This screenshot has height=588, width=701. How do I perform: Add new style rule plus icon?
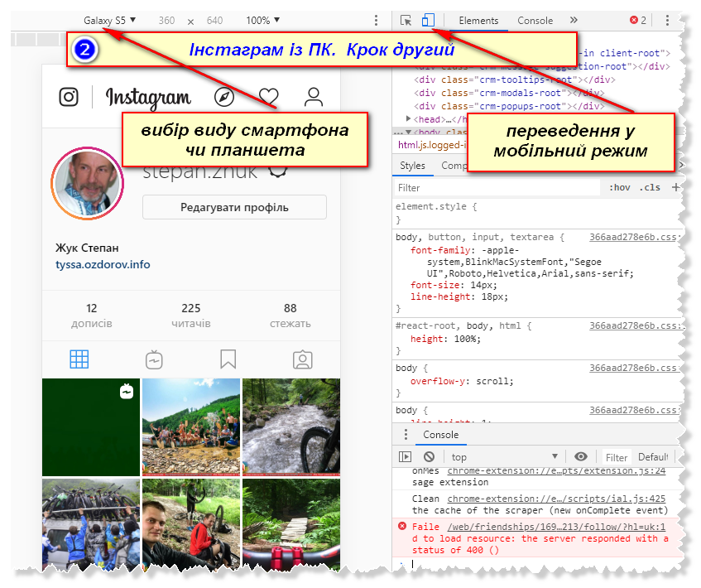(675, 187)
